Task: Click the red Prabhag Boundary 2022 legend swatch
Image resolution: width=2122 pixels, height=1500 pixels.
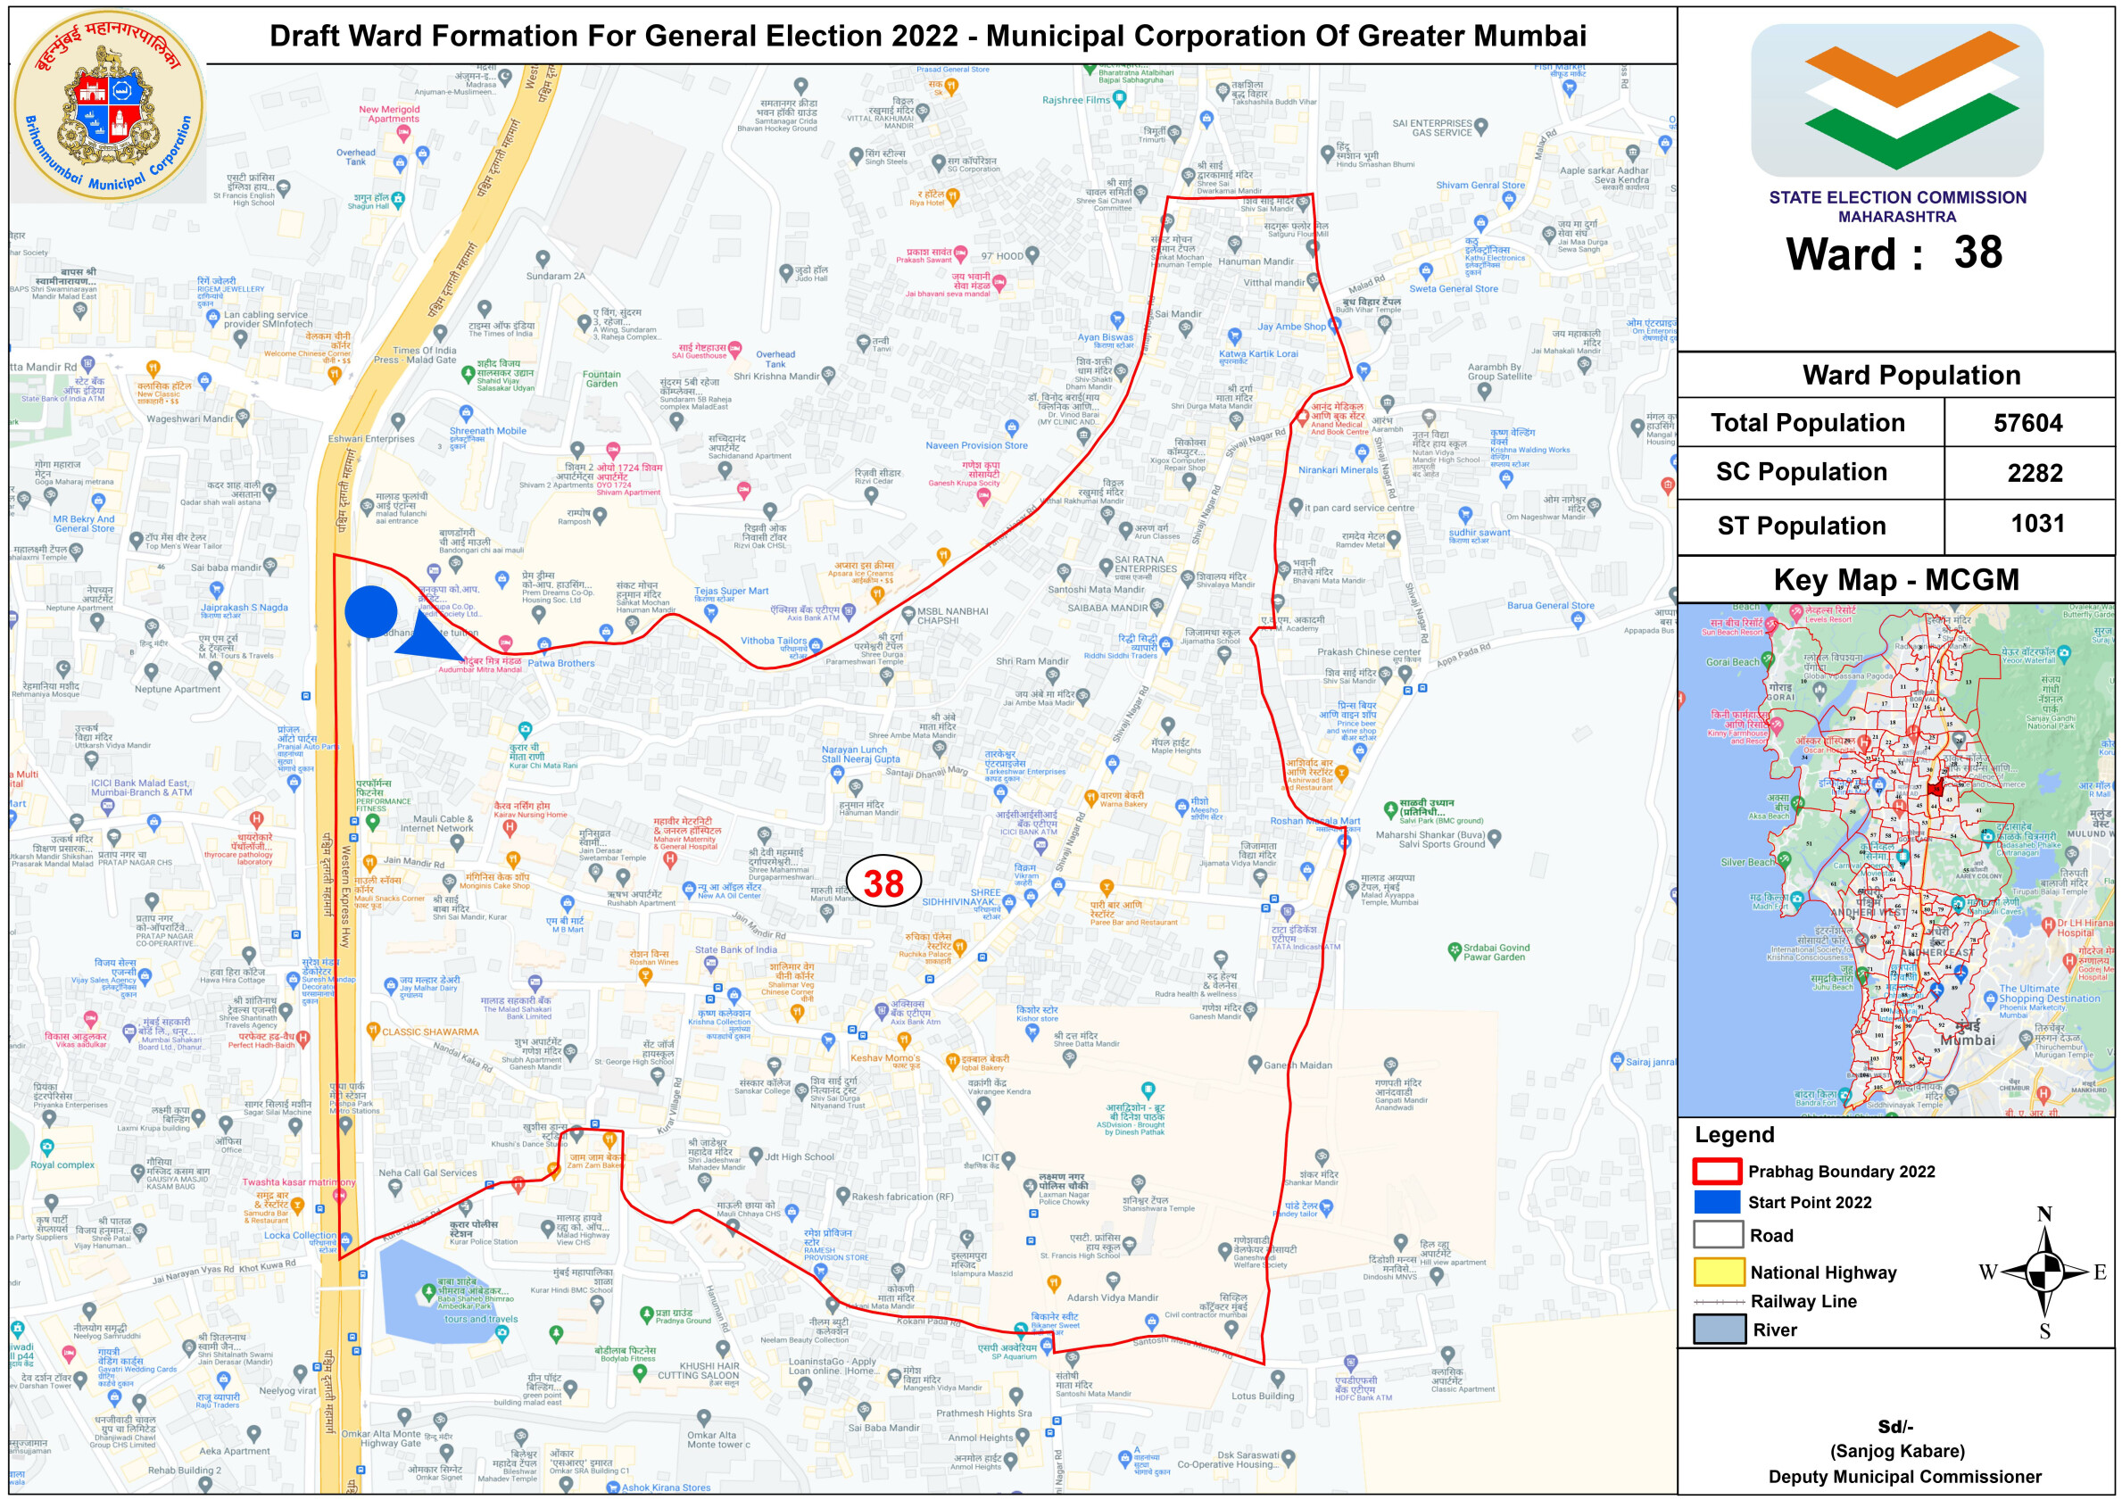Action: point(1716,1171)
